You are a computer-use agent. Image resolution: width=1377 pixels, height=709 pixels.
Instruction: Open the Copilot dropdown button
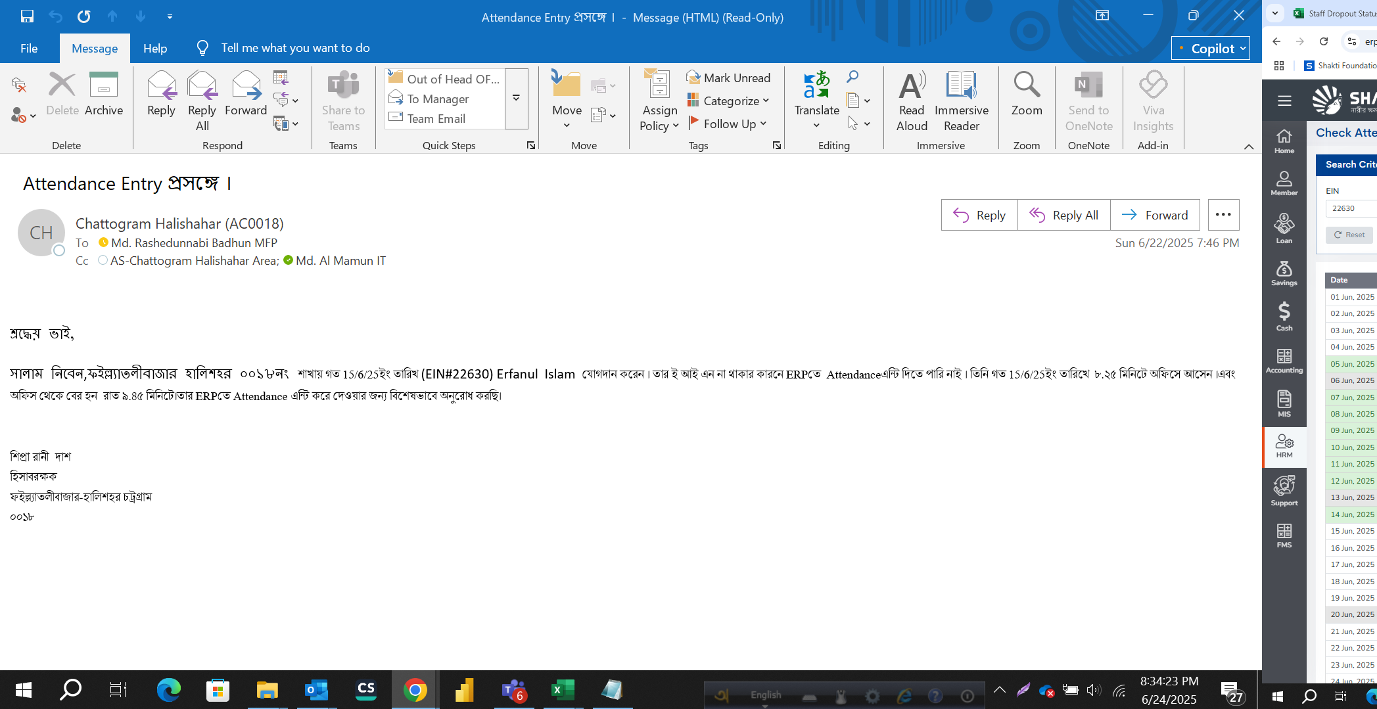[1211, 48]
